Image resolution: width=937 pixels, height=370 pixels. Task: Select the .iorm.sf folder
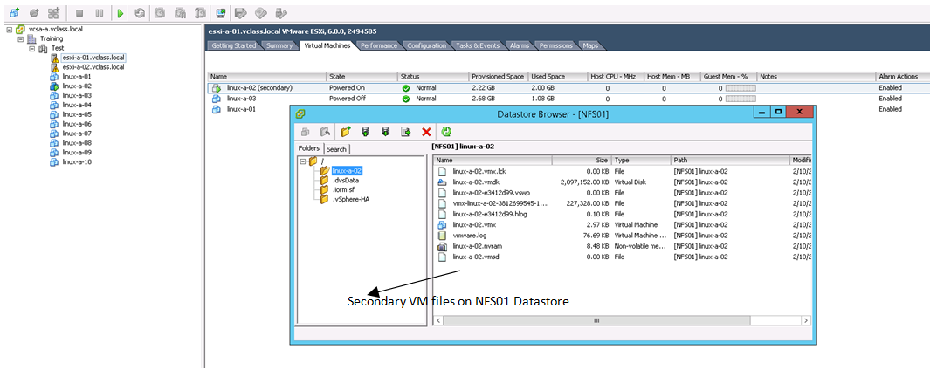pos(343,189)
